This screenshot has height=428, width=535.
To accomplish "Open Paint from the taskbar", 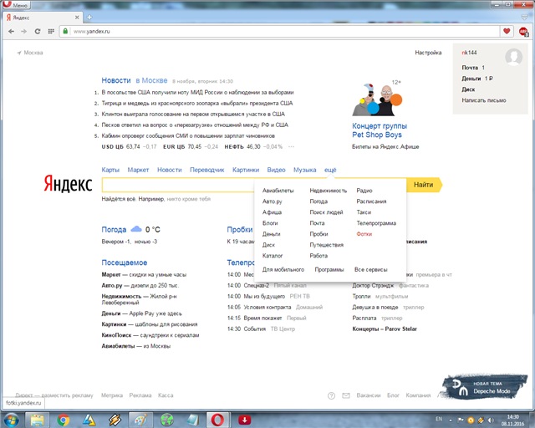I will [x=140, y=420].
